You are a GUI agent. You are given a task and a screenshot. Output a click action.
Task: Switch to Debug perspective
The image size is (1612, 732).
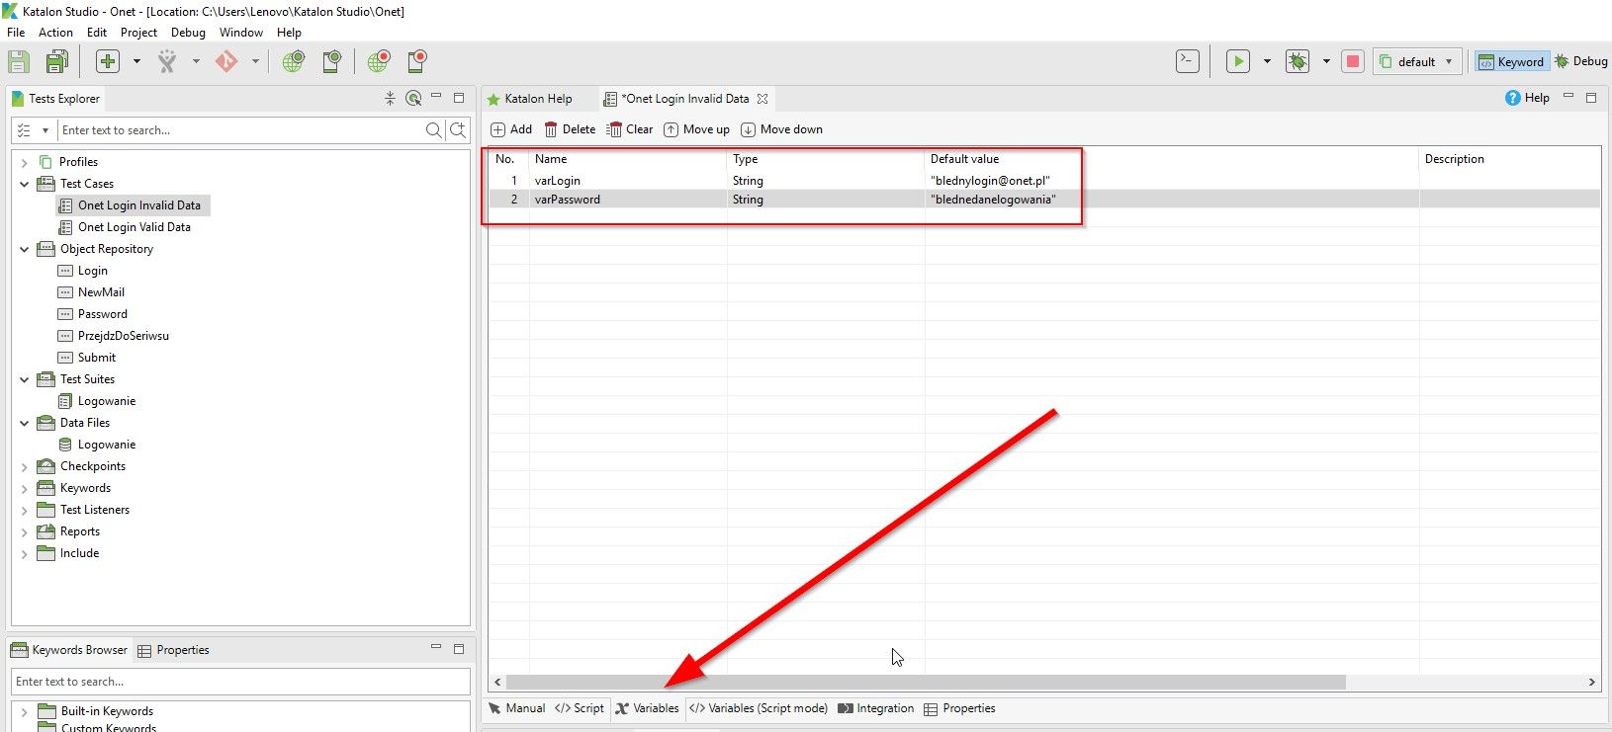click(x=1580, y=61)
